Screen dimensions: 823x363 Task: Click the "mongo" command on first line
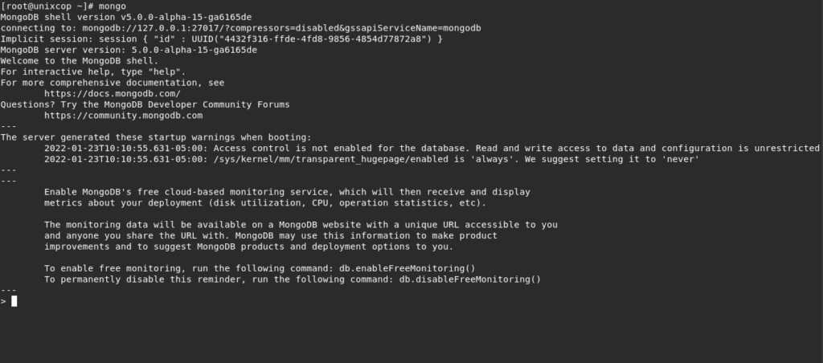click(113, 6)
